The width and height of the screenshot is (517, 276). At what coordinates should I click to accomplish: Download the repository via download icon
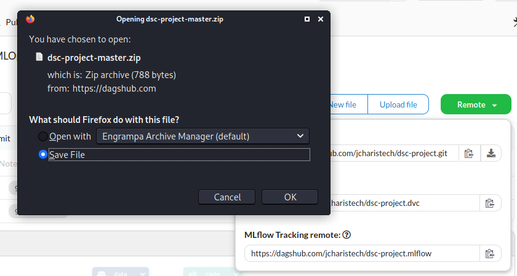point(491,153)
